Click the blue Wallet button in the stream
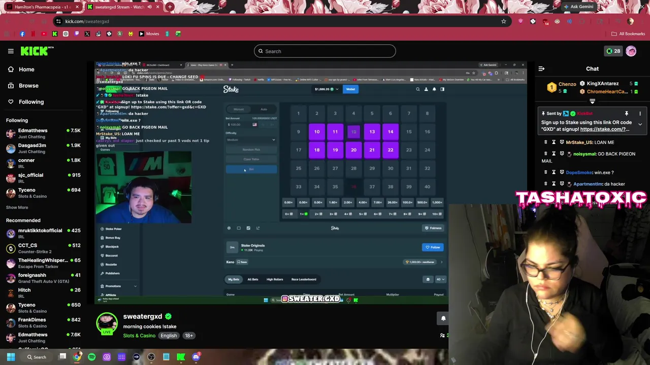650x365 pixels. pos(350,89)
